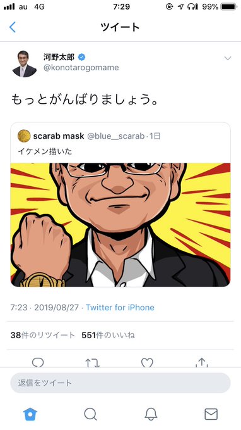Tap the share upload icon
The image size is (241, 430).
tap(202, 362)
